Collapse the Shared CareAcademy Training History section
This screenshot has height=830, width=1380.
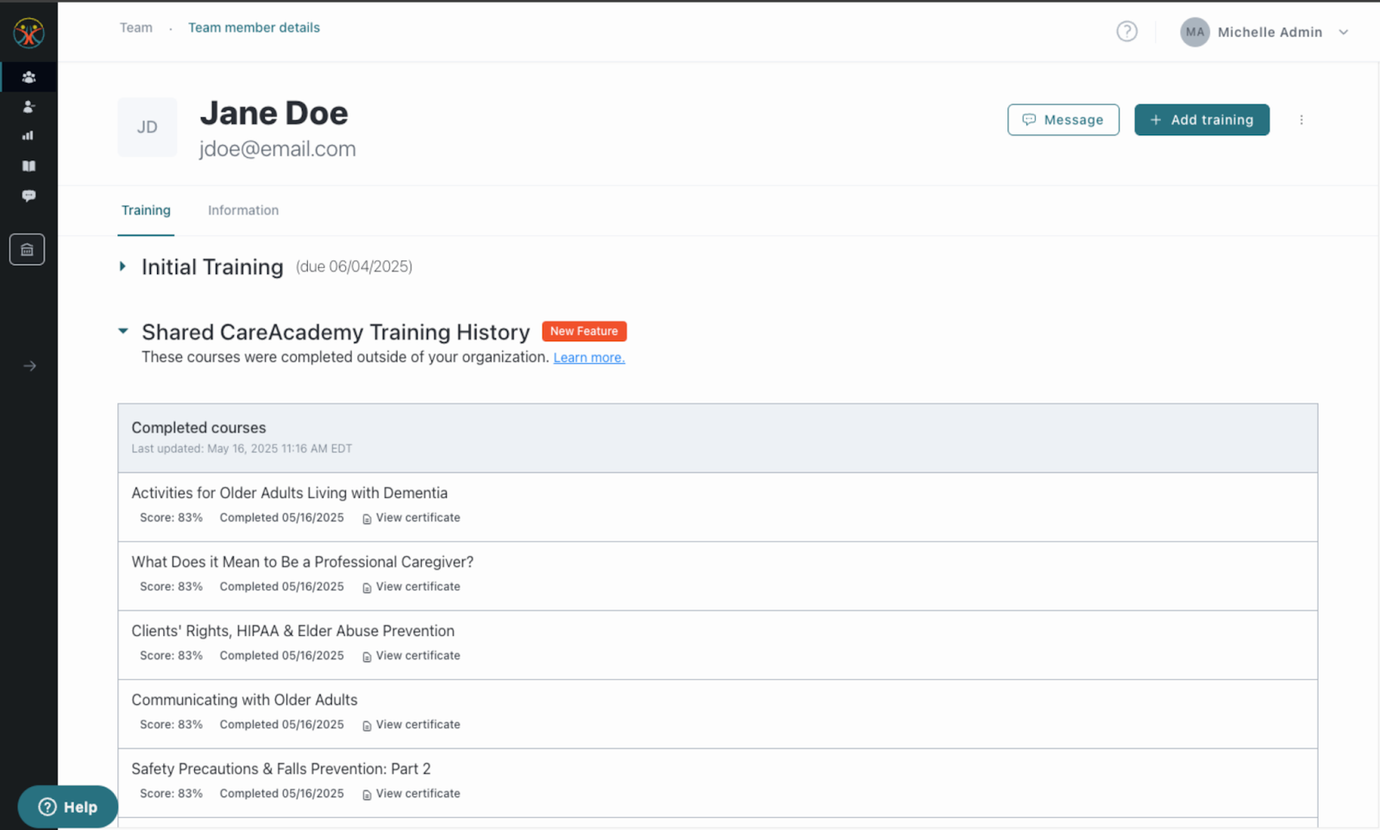[x=123, y=331]
